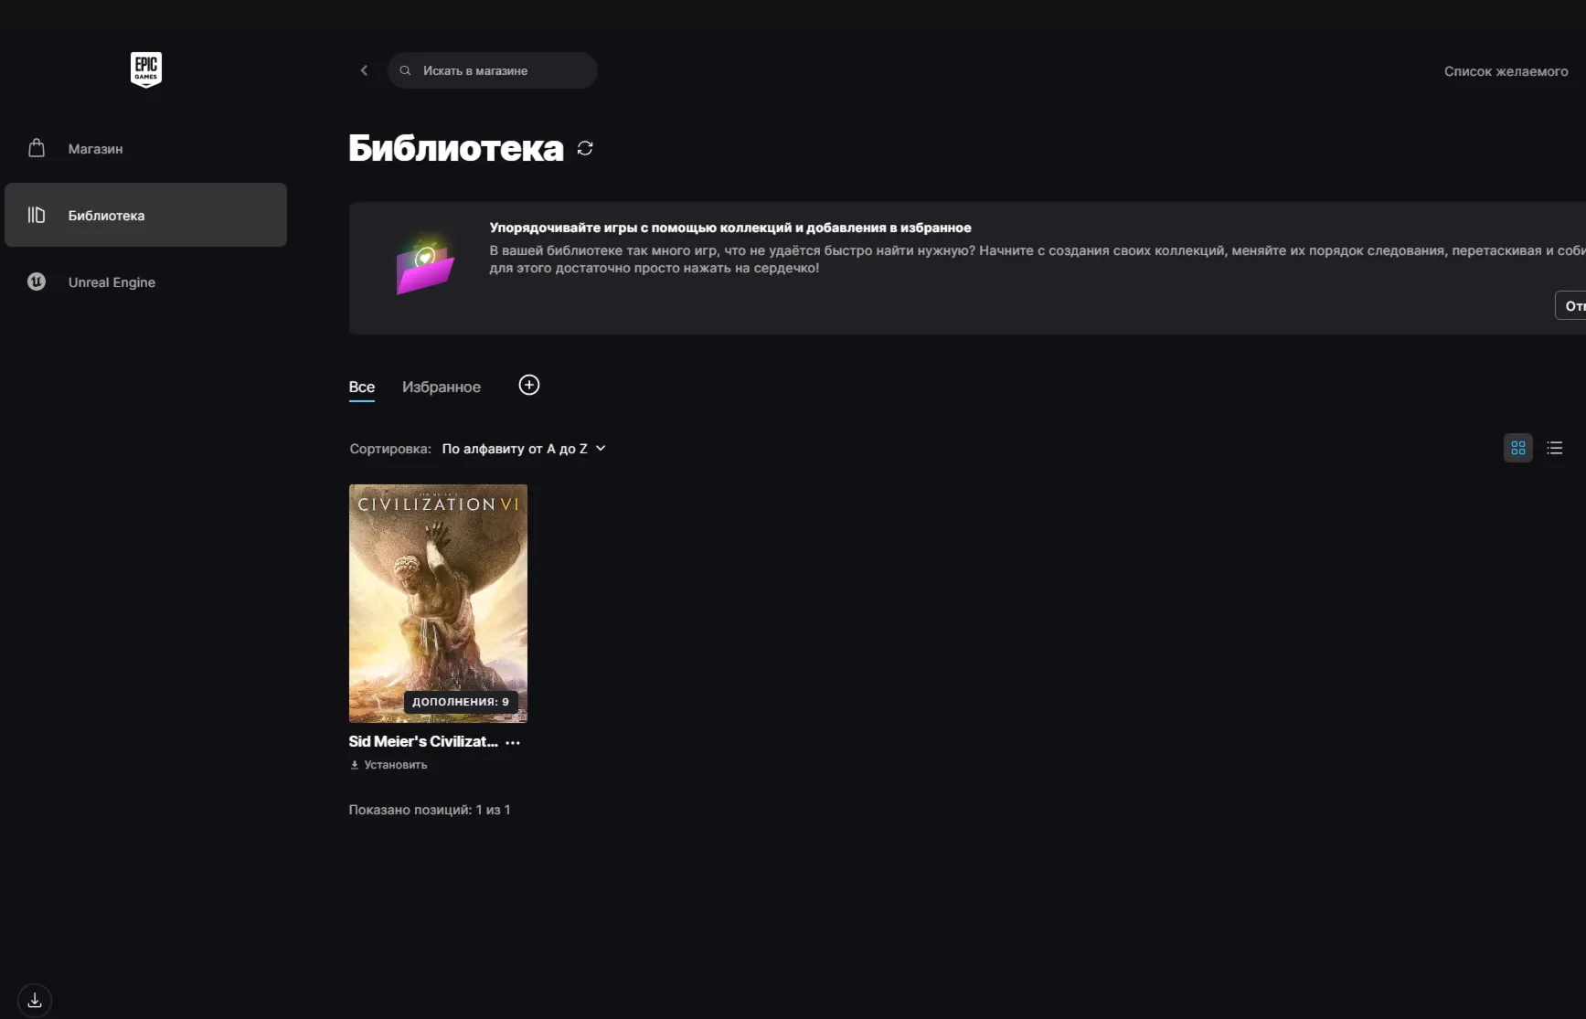Focus the Искать в магазине search field
Screen dimensions: 1586x1019
coord(493,70)
